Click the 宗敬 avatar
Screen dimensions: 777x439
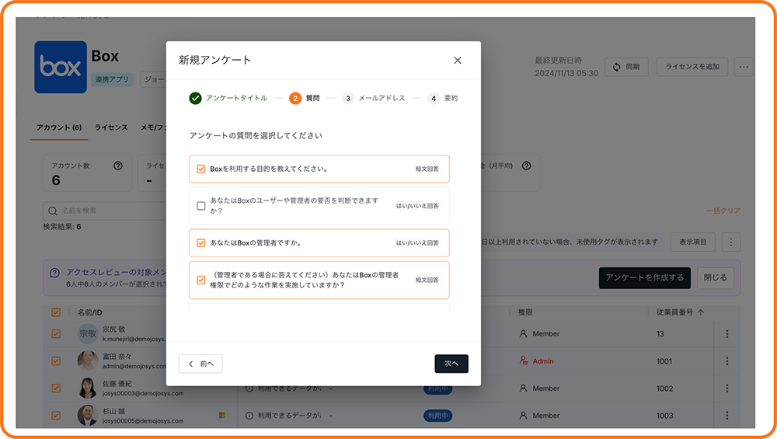(x=88, y=334)
